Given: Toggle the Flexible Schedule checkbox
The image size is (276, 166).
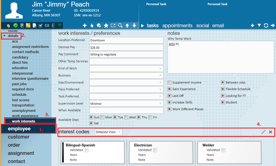Looking at the screenshot, I should (x=223, y=89).
